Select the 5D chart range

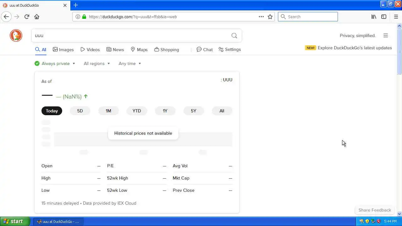click(x=80, y=111)
